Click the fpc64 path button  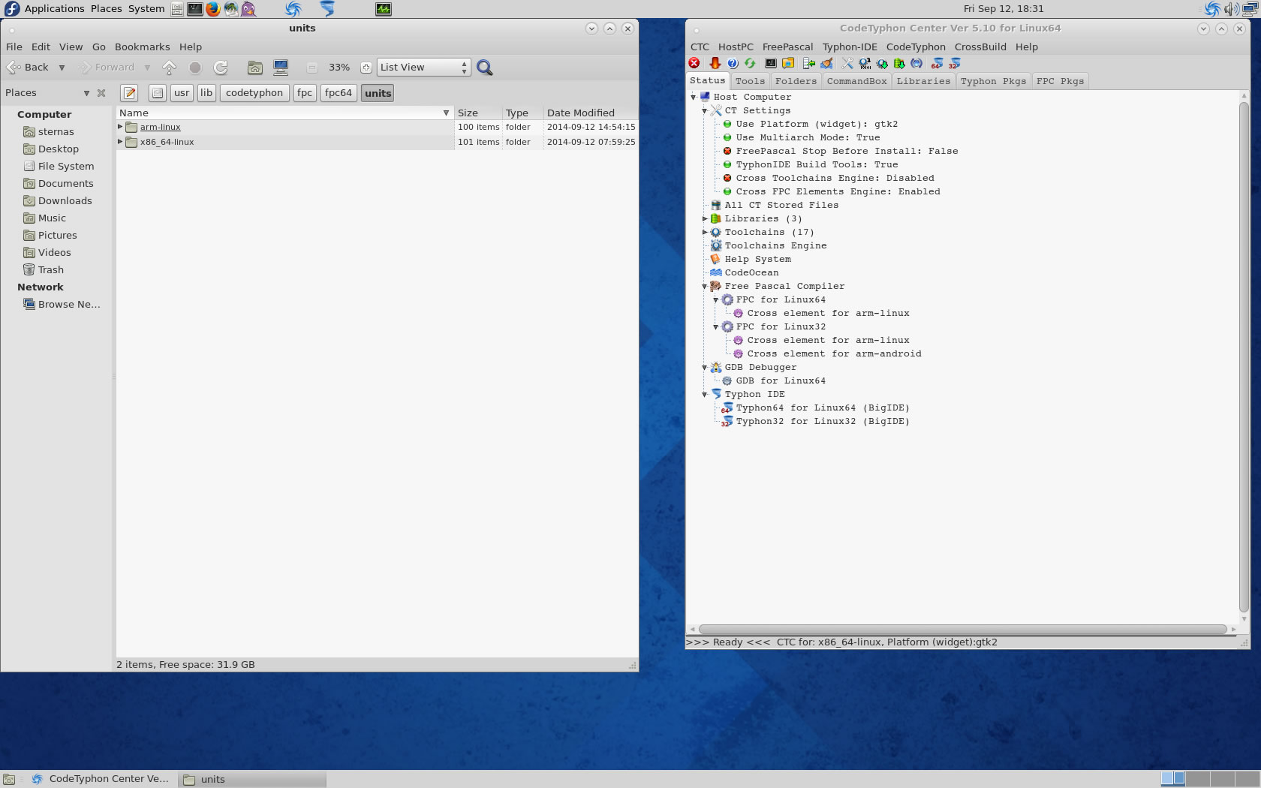click(x=338, y=93)
